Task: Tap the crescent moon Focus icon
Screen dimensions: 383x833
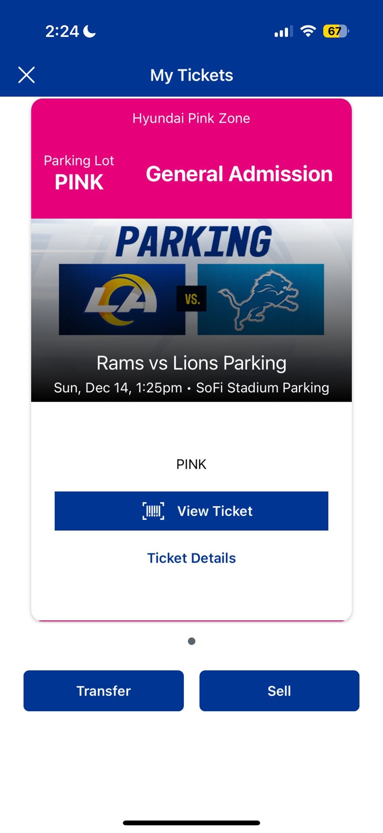Action: pos(88,30)
